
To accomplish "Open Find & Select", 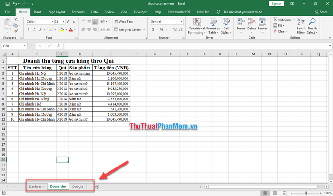I will point(312,26).
